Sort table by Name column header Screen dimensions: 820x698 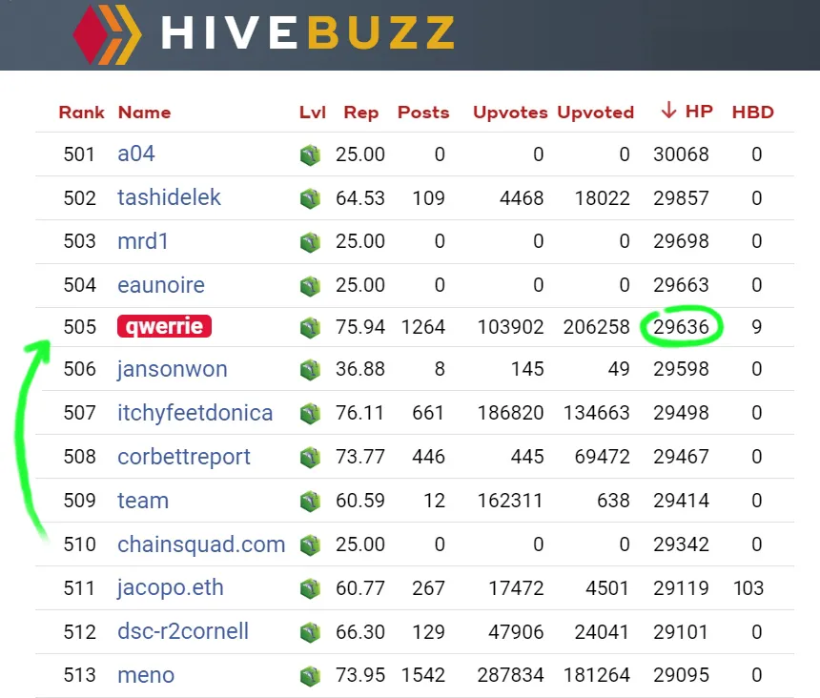tap(144, 113)
